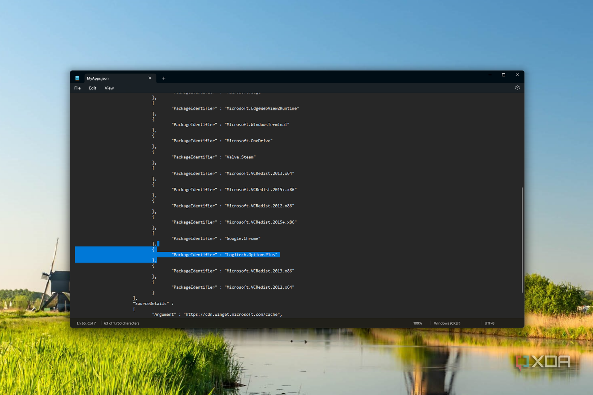Click the Ln 65, Col 7 position indicator
The height and width of the screenshot is (395, 593).
tap(86, 323)
